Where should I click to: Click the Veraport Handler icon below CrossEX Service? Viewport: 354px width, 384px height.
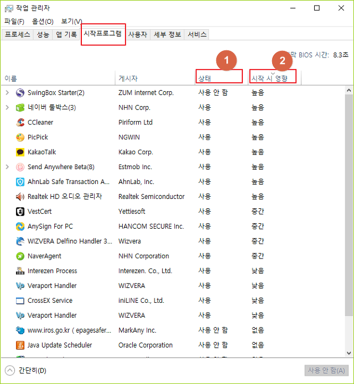point(20,315)
